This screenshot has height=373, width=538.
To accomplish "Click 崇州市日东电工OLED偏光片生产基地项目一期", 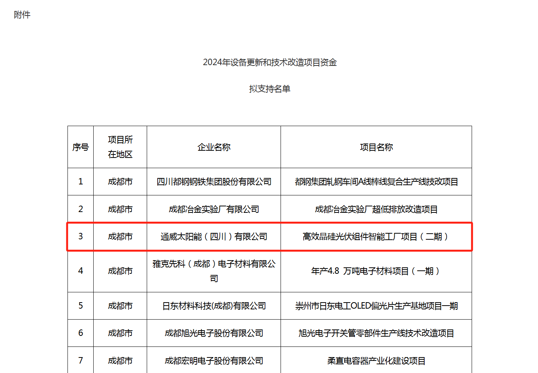I will tap(376, 306).
